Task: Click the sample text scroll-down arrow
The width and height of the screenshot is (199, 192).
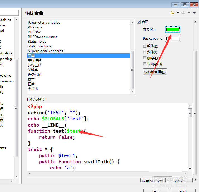Action: point(190,169)
